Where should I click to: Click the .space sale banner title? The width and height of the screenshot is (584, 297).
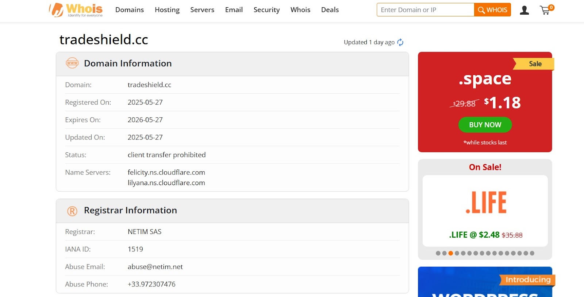[485, 79]
